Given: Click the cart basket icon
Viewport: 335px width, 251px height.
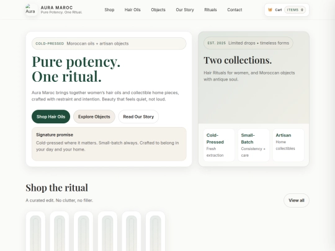Looking at the screenshot, I should tap(270, 10).
